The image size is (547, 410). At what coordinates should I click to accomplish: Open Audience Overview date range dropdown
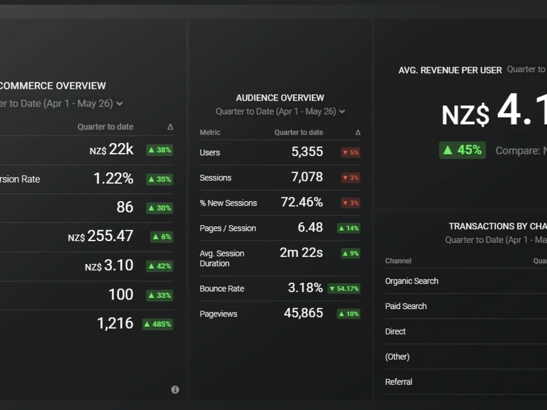280,112
